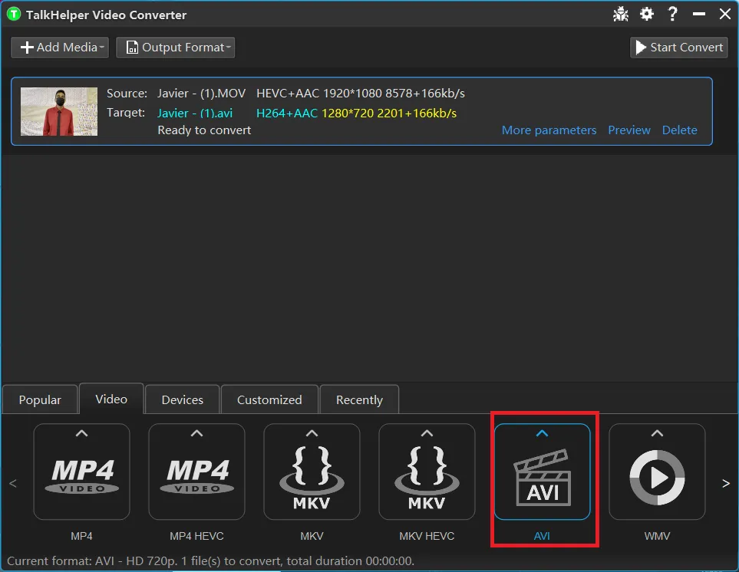The image size is (739, 572).
Task: Open the Output Format dropdown
Action: tap(175, 48)
